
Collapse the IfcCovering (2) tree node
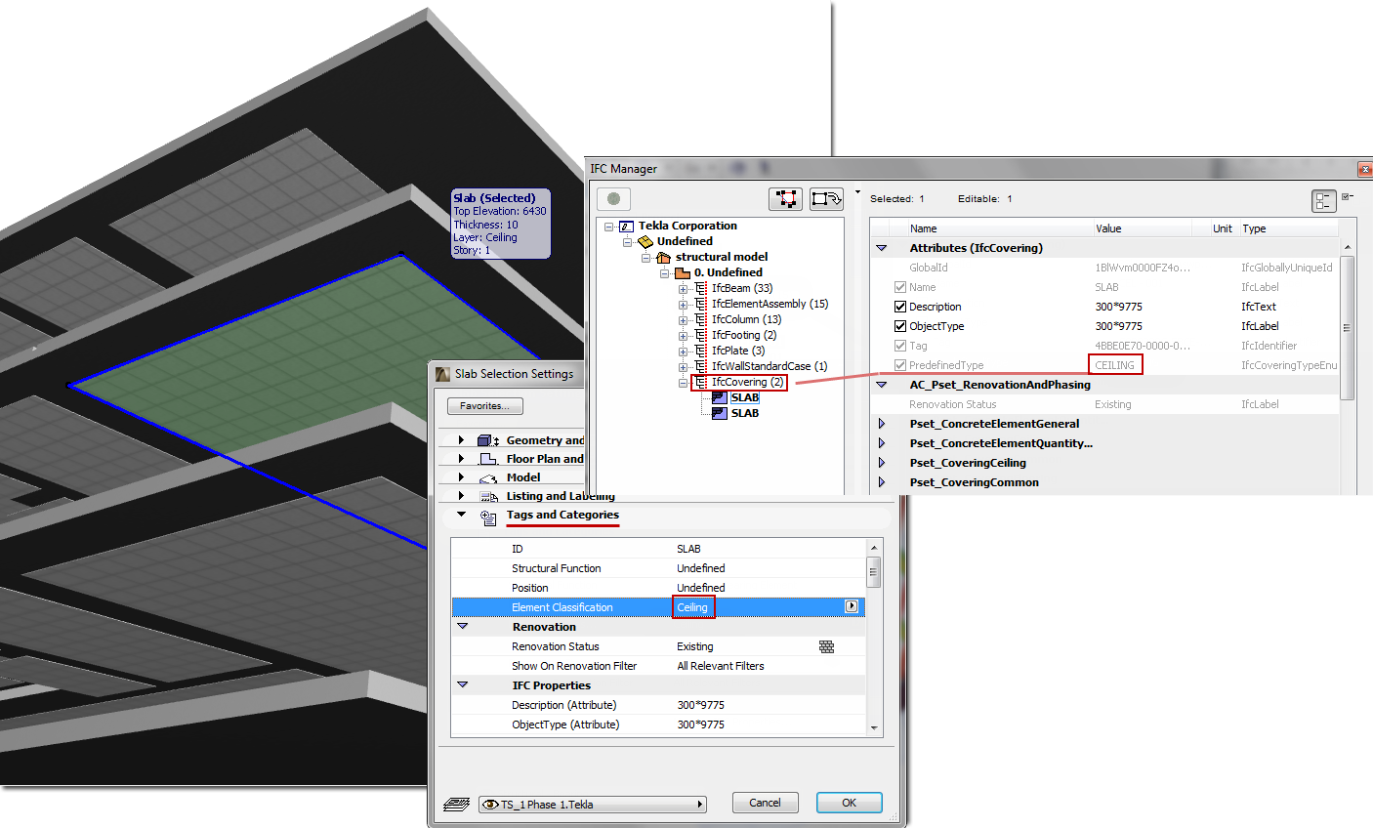[684, 383]
